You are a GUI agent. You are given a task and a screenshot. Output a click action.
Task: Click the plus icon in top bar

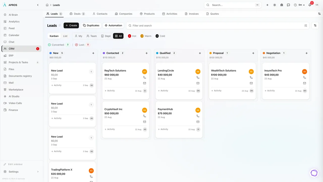[x=267, y=5]
